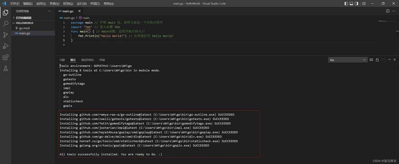Collapse the HELLOWORLD folder section

(x=33, y=23)
